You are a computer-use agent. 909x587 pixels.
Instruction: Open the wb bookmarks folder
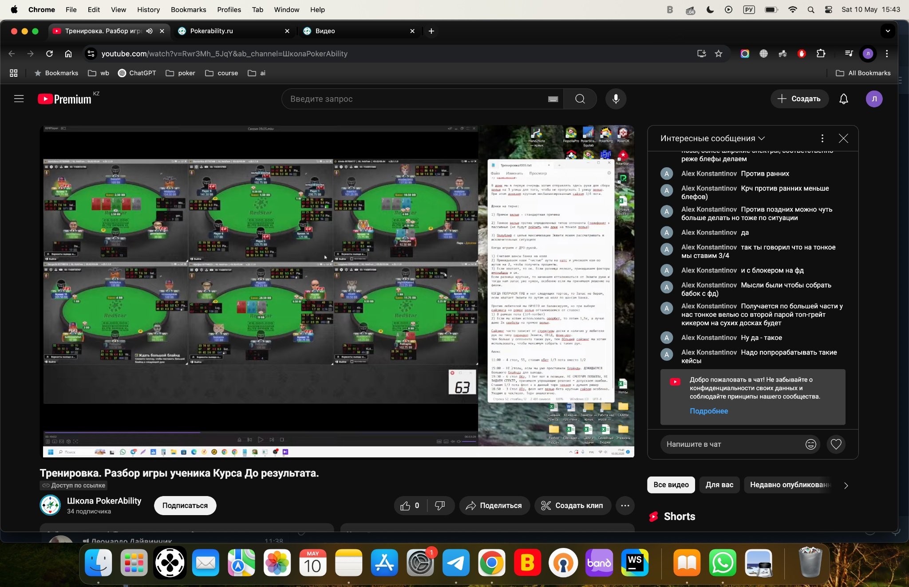99,73
